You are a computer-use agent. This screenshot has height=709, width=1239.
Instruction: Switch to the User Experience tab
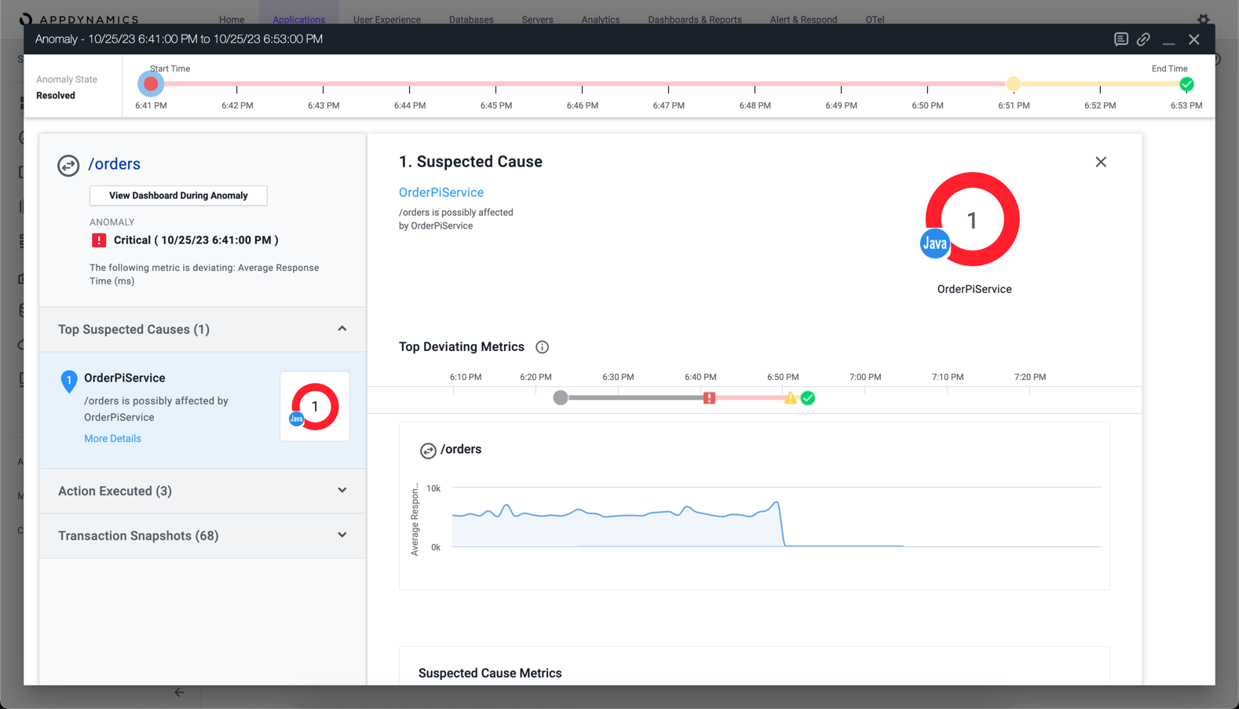387,20
